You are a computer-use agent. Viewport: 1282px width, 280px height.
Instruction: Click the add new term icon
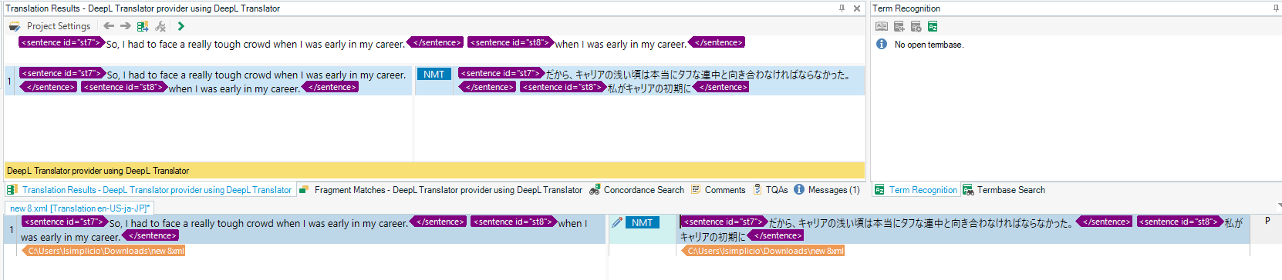click(x=899, y=26)
